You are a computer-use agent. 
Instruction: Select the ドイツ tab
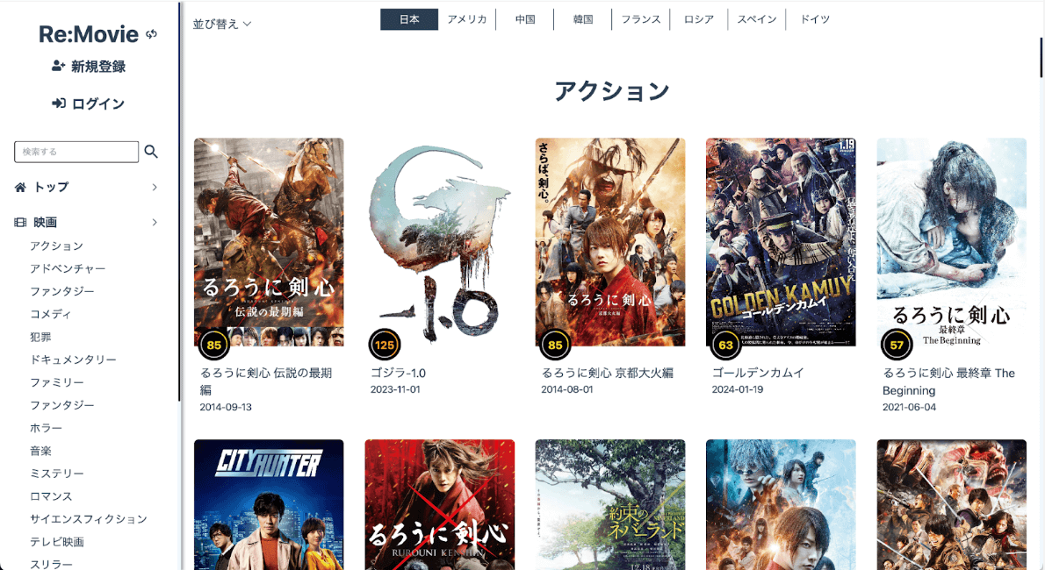(x=814, y=19)
